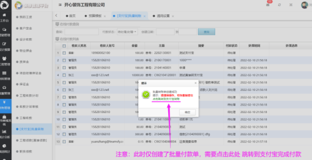This screenshot has height=160, width=312.
Task: Toggle fullscreen with the expand icon
Action: [291, 5]
